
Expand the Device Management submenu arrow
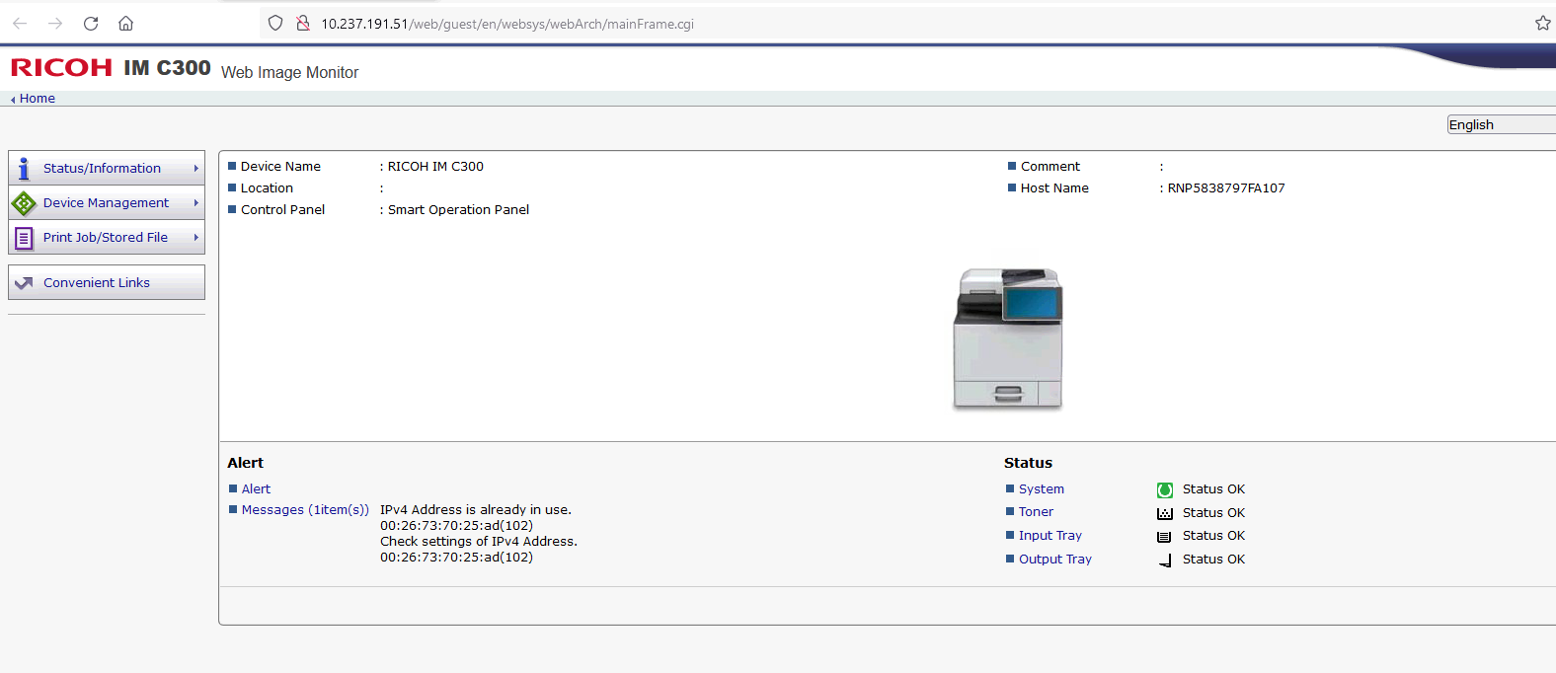pos(196,203)
